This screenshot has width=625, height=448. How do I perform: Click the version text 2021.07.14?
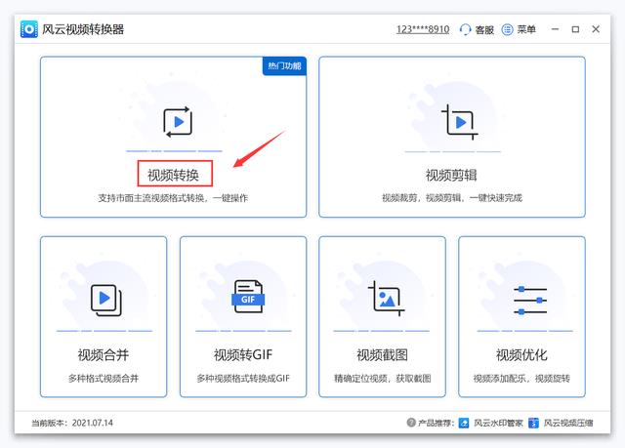pos(93,423)
